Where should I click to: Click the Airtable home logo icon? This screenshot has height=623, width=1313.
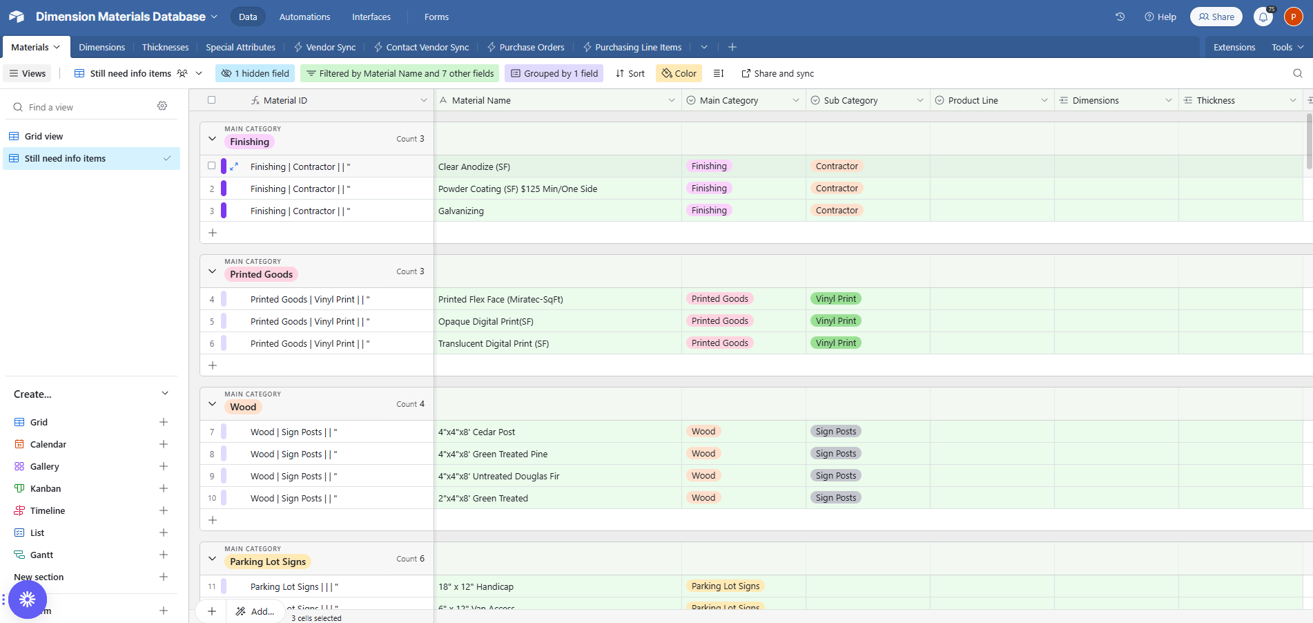click(x=17, y=17)
